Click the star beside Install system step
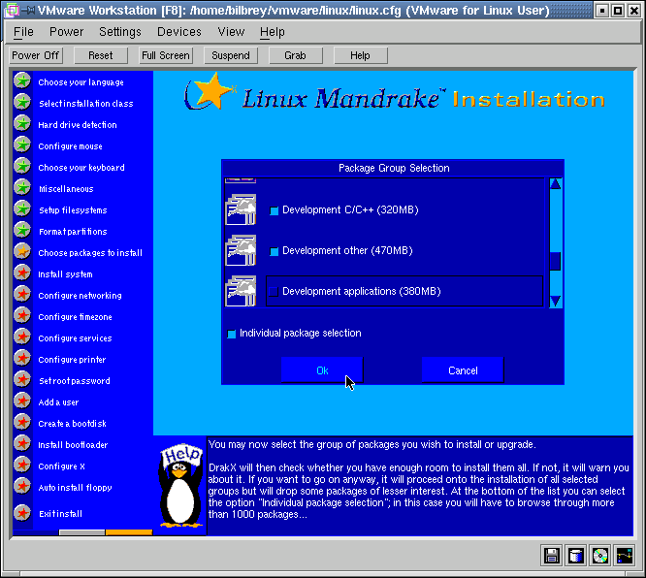Screen dimensions: 646x578 [22, 273]
